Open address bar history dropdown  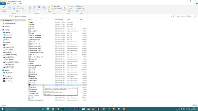[171, 16]
